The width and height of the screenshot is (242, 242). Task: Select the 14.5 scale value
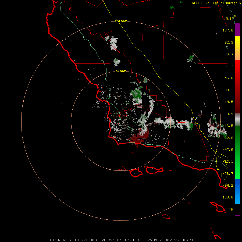[229, 102]
